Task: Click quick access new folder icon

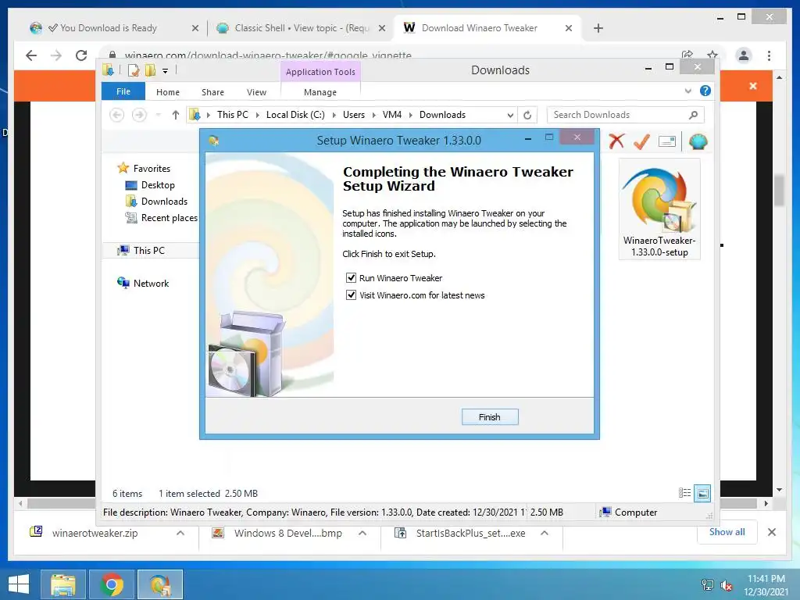Action: 151,70
